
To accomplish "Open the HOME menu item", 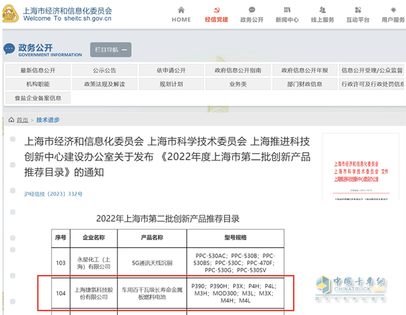I will (181, 20).
